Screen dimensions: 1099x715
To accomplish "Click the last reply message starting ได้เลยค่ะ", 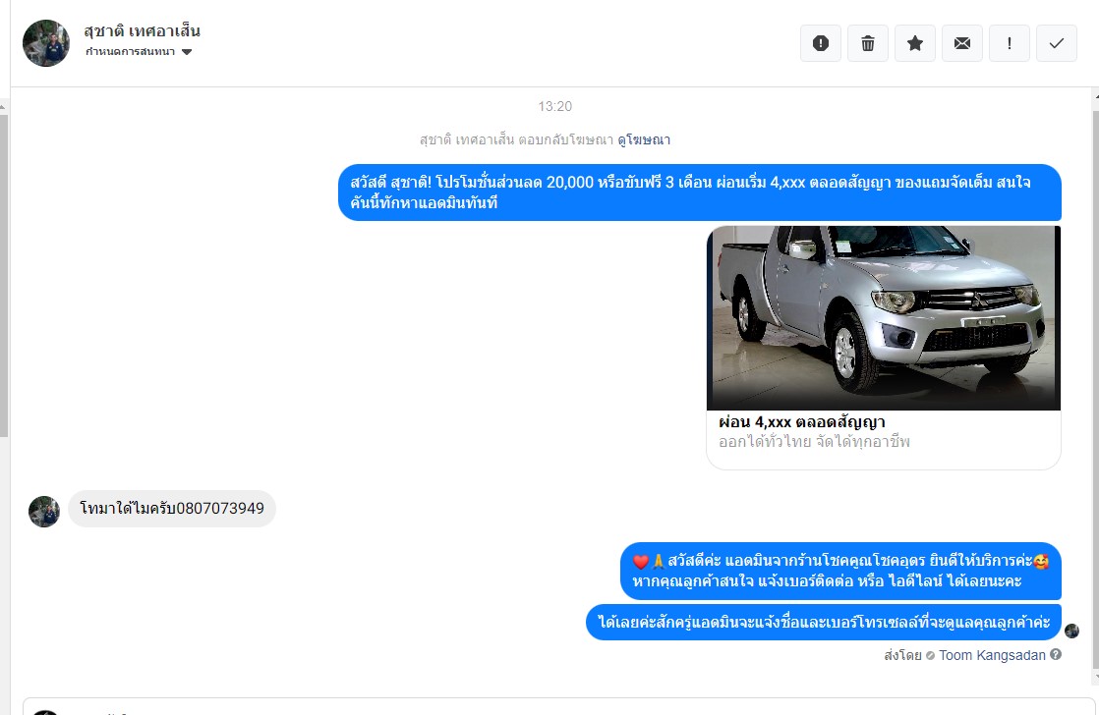I will [824, 622].
